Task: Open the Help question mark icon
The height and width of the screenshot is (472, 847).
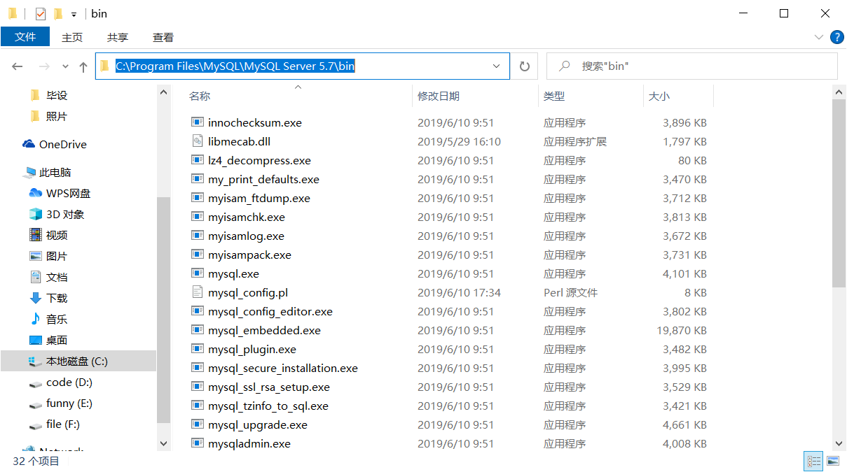Action: coord(836,37)
